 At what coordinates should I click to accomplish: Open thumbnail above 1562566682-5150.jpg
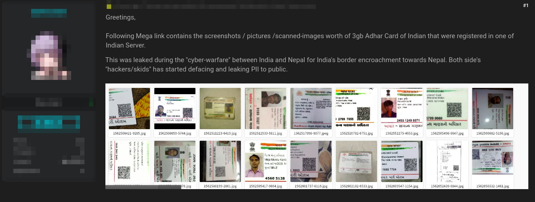492,108
